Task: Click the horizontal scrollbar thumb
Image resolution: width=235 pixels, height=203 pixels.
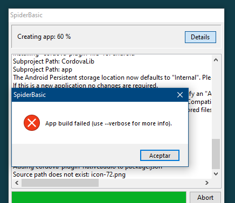Action: (x=60, y=183)
